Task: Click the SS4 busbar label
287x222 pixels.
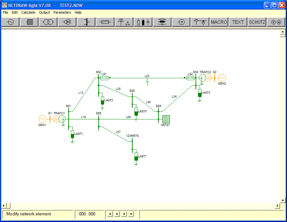Action: tap(159, 106)
